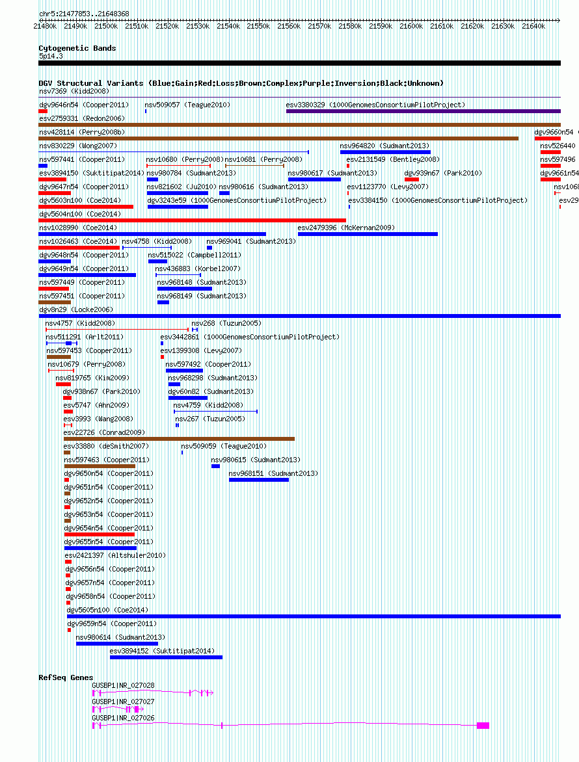Click the purple esv3380329 inversion bar

click(x=424, y=111)
